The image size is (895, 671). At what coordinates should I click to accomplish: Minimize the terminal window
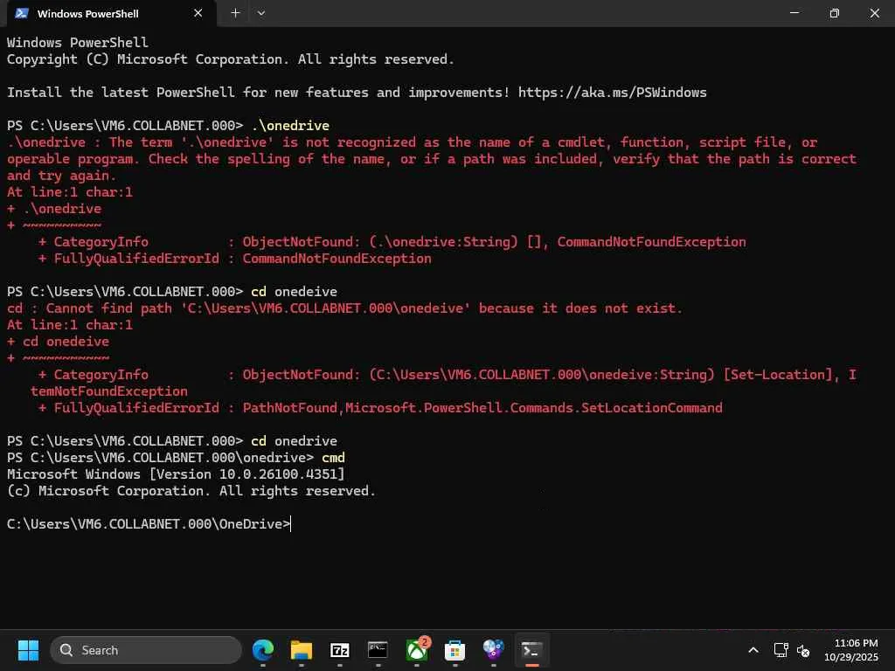(x=794, y=13)
